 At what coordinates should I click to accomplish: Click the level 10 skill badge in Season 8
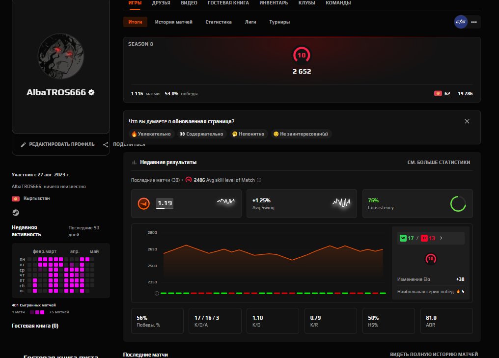click(302, 55)
